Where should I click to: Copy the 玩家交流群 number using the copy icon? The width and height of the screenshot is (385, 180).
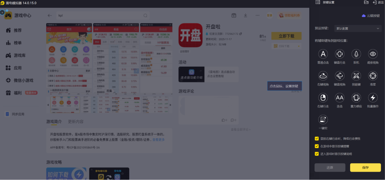(240, 34)
